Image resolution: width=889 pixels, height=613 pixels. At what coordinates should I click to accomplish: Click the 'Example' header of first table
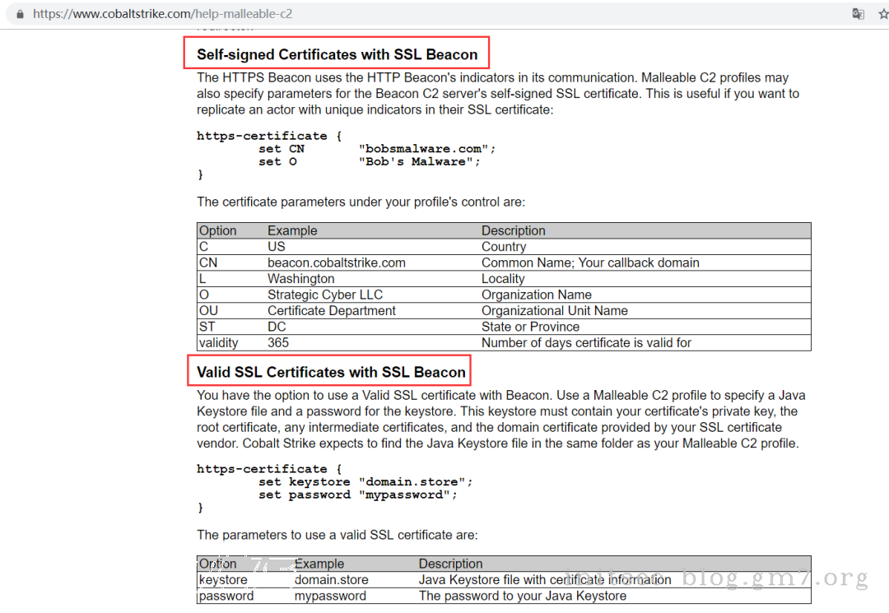tap(292, 230)
